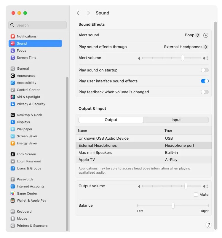Viewport: 222px width, 238px height.
Task: Open the Game Center icon
Action: point(13,193)
